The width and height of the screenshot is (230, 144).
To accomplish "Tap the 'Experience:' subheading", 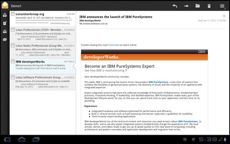I will 91,106.
